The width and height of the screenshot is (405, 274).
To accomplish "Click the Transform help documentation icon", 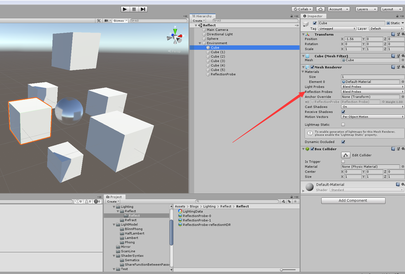I will tap(393, 34).
